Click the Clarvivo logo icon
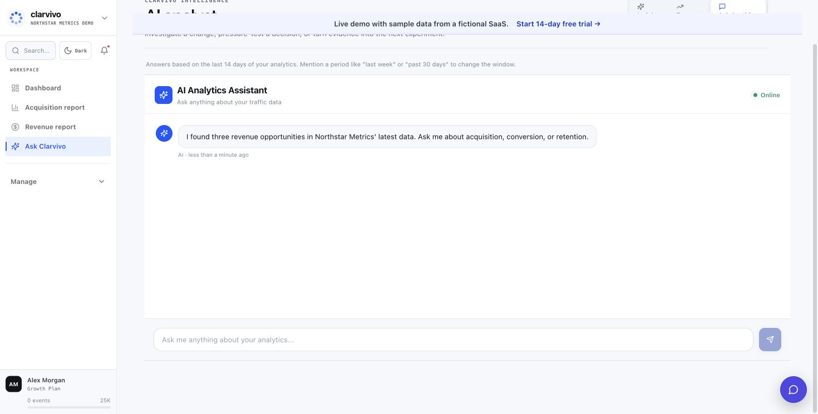 click(x=16, y=18)
